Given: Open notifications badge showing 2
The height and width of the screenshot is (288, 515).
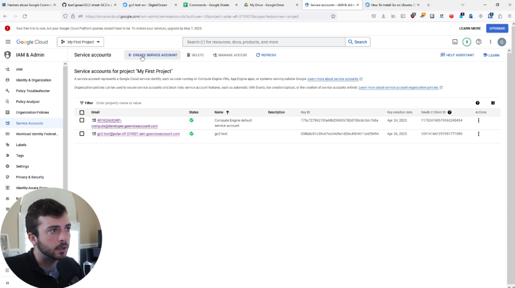Looking at the screenshot, I should [466, 42].
